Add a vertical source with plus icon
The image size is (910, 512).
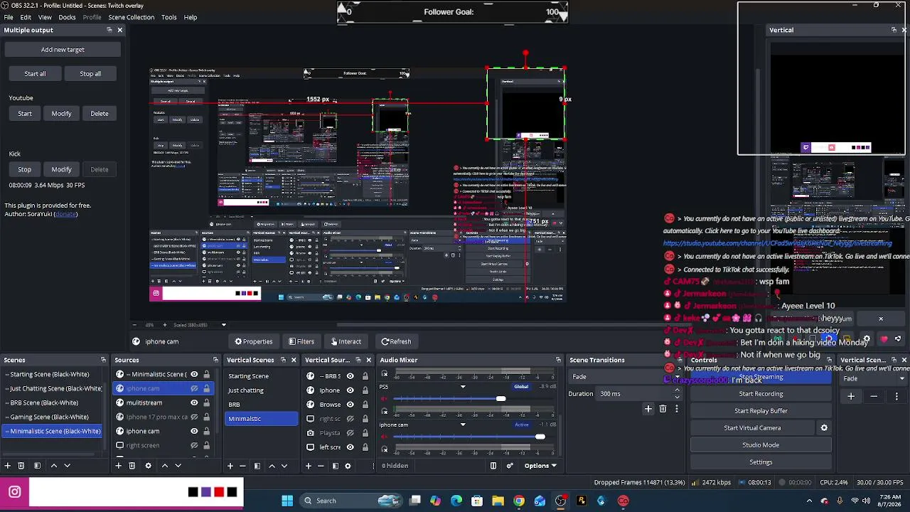[x=308, y=466]
